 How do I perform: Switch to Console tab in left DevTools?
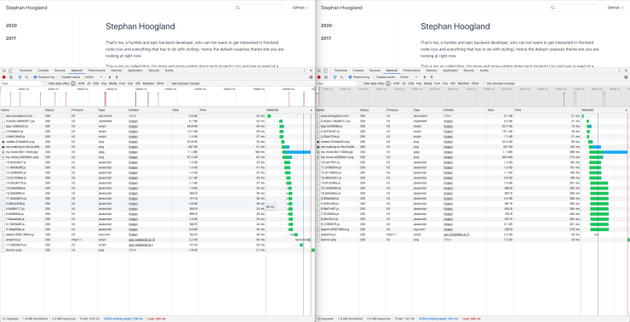tap(43, 71)
